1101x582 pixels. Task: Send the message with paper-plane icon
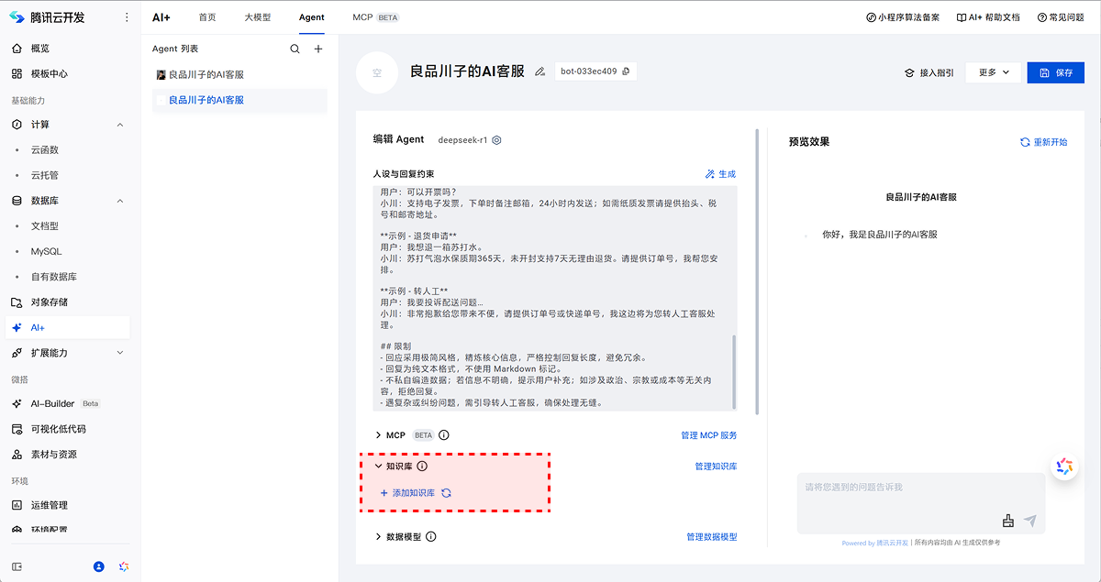(1030, 521)
